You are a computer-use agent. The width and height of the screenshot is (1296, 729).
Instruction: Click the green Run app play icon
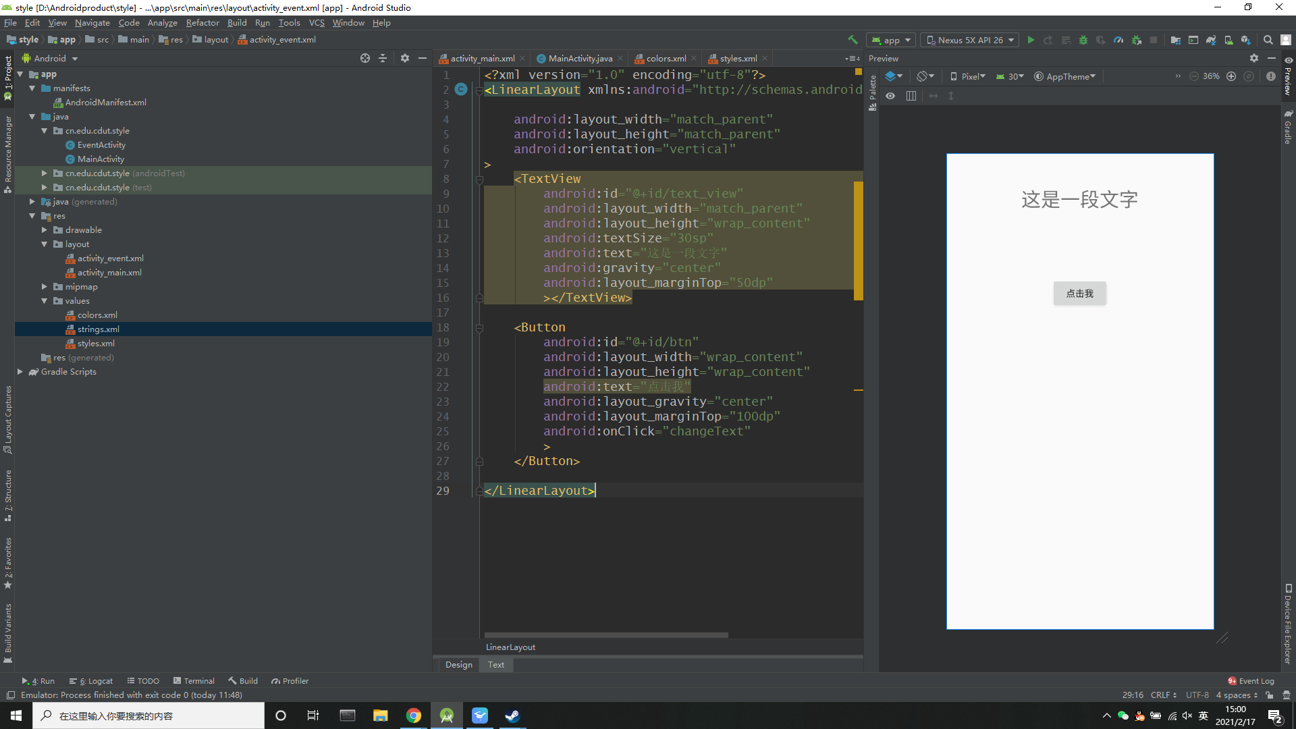pos(1031,40)
